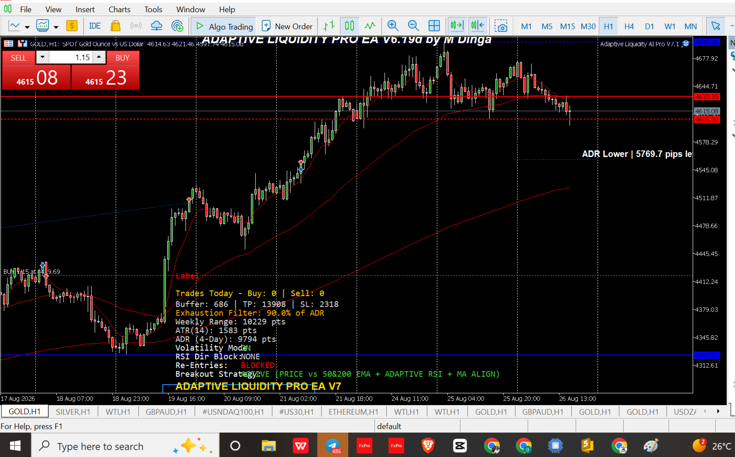
Task: Open the Market shopping bag icon
Action: pyautogui.click(x=116, y=26)
